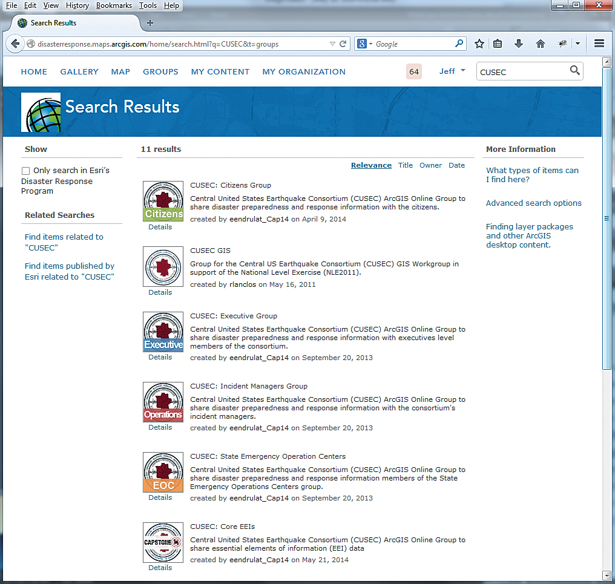Open the GROUPS navigation link

click(160, 72)
